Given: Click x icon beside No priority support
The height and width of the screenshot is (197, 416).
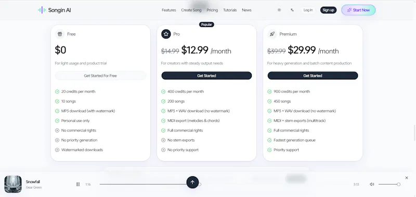Looking at the screenshot, I should pyautogui.click(x=163, y=150).
